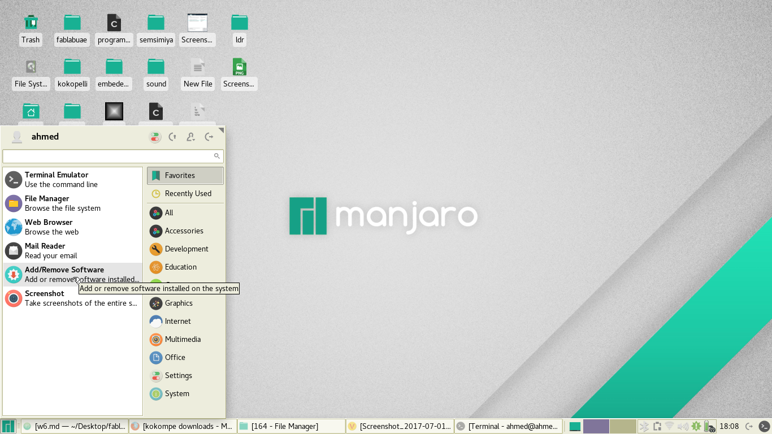Screen dimensions: 772x434
Task: Open the Office category
Action: point(185,358)
